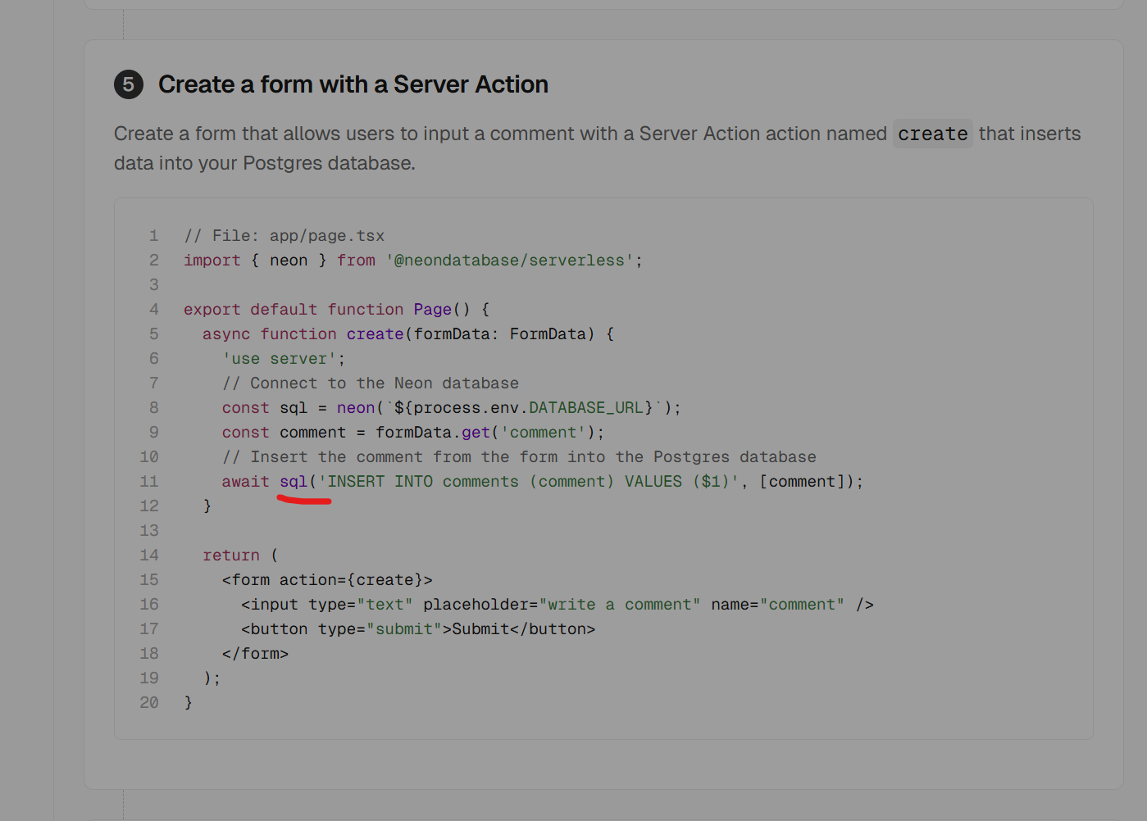The height and width of the screenshot is (821, 1147).
Task: Click the "<form action={create}>" opening tag
Action: pyautogui.click(x=327, y=580)
